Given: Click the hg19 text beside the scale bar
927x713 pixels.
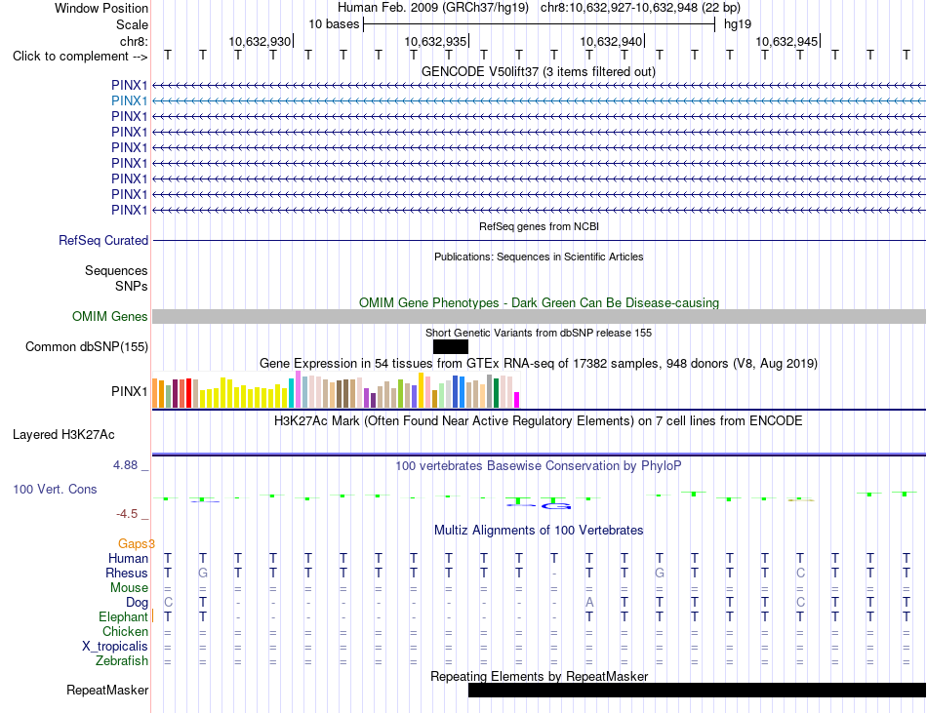Looking at the screenshot, I should (x=738, y=24).
